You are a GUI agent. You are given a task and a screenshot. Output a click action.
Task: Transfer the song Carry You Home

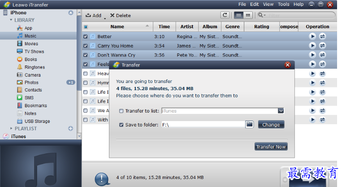pyautogui.click(x=322, y=46)
